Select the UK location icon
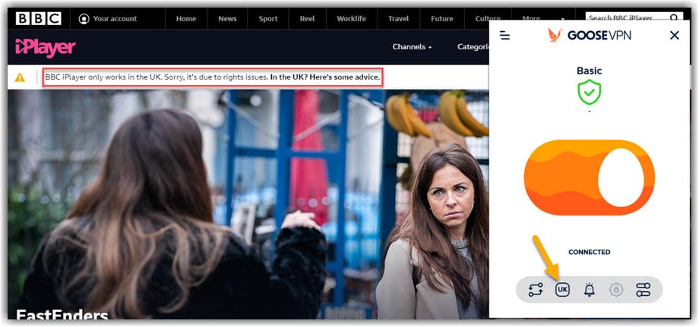The width and height of the screenshot is (699, 327). pos(562,290)
